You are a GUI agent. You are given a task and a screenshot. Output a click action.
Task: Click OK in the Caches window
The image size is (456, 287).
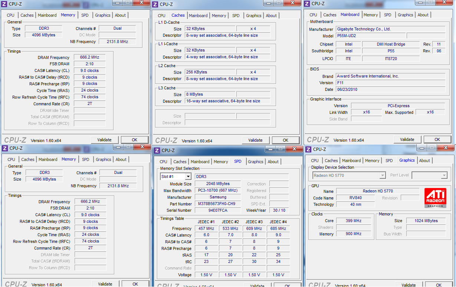pyautogui.click(x=285, y=140)
